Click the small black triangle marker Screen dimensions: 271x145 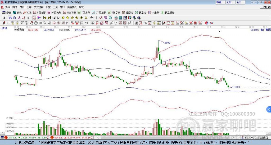point(220,31)
